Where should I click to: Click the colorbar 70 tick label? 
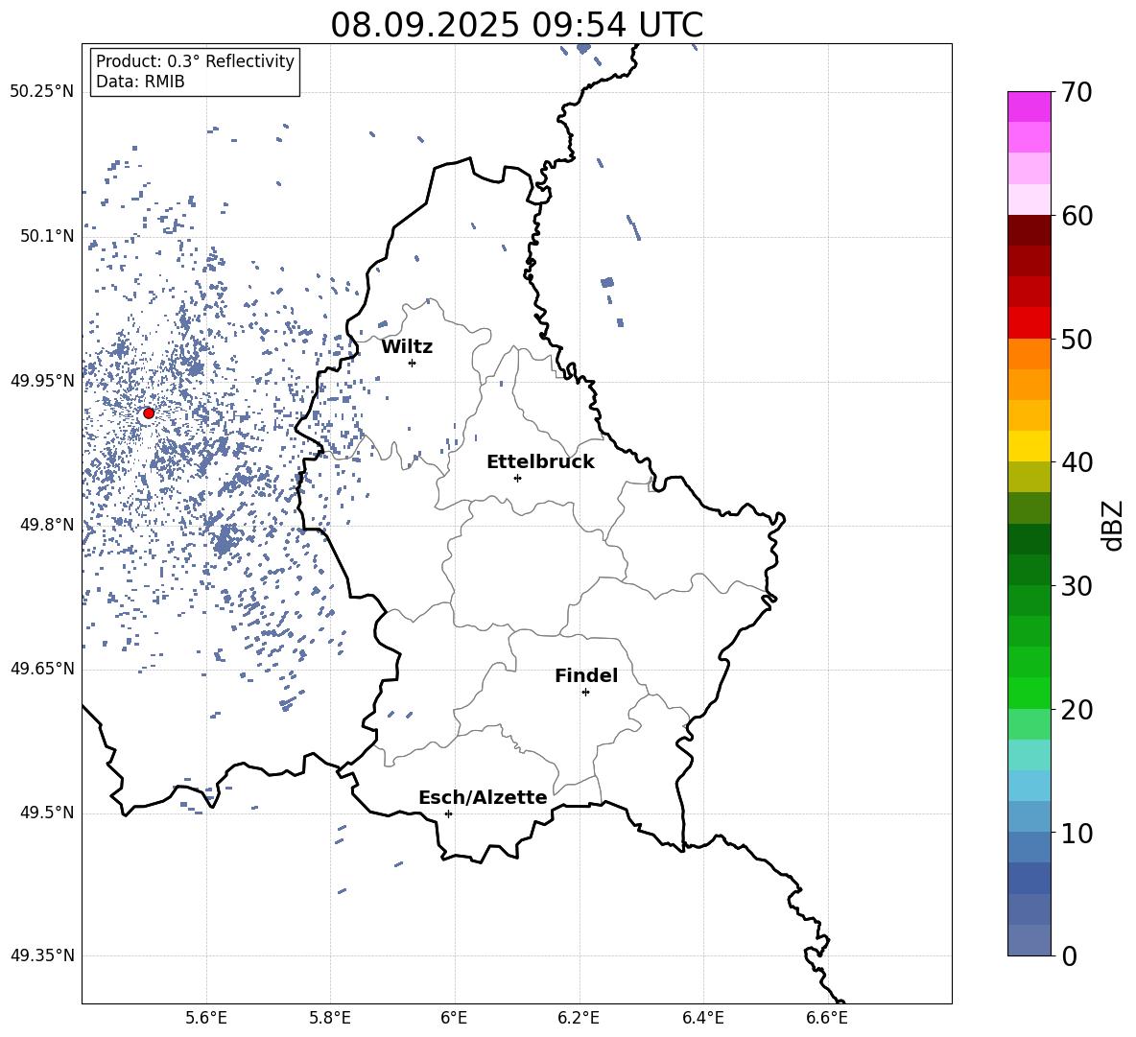pyautogui.click(x=1077, y=93)
